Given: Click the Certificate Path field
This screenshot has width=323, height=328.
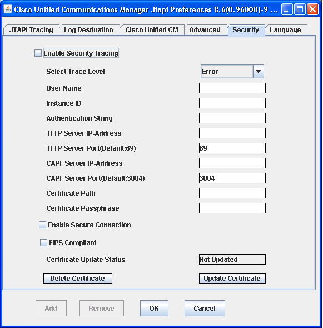Looking at the screenshot, I should [x=232, y=193].
